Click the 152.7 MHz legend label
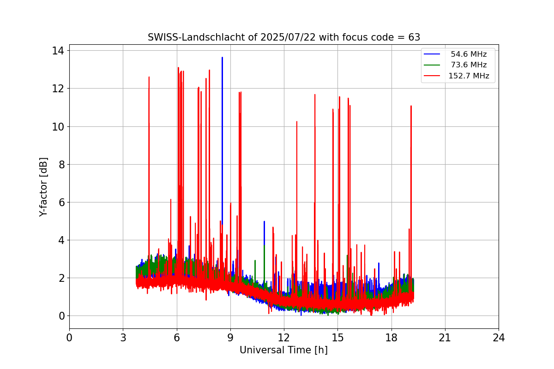This screenshot has width=554, height=369. [x=469, y=76]
